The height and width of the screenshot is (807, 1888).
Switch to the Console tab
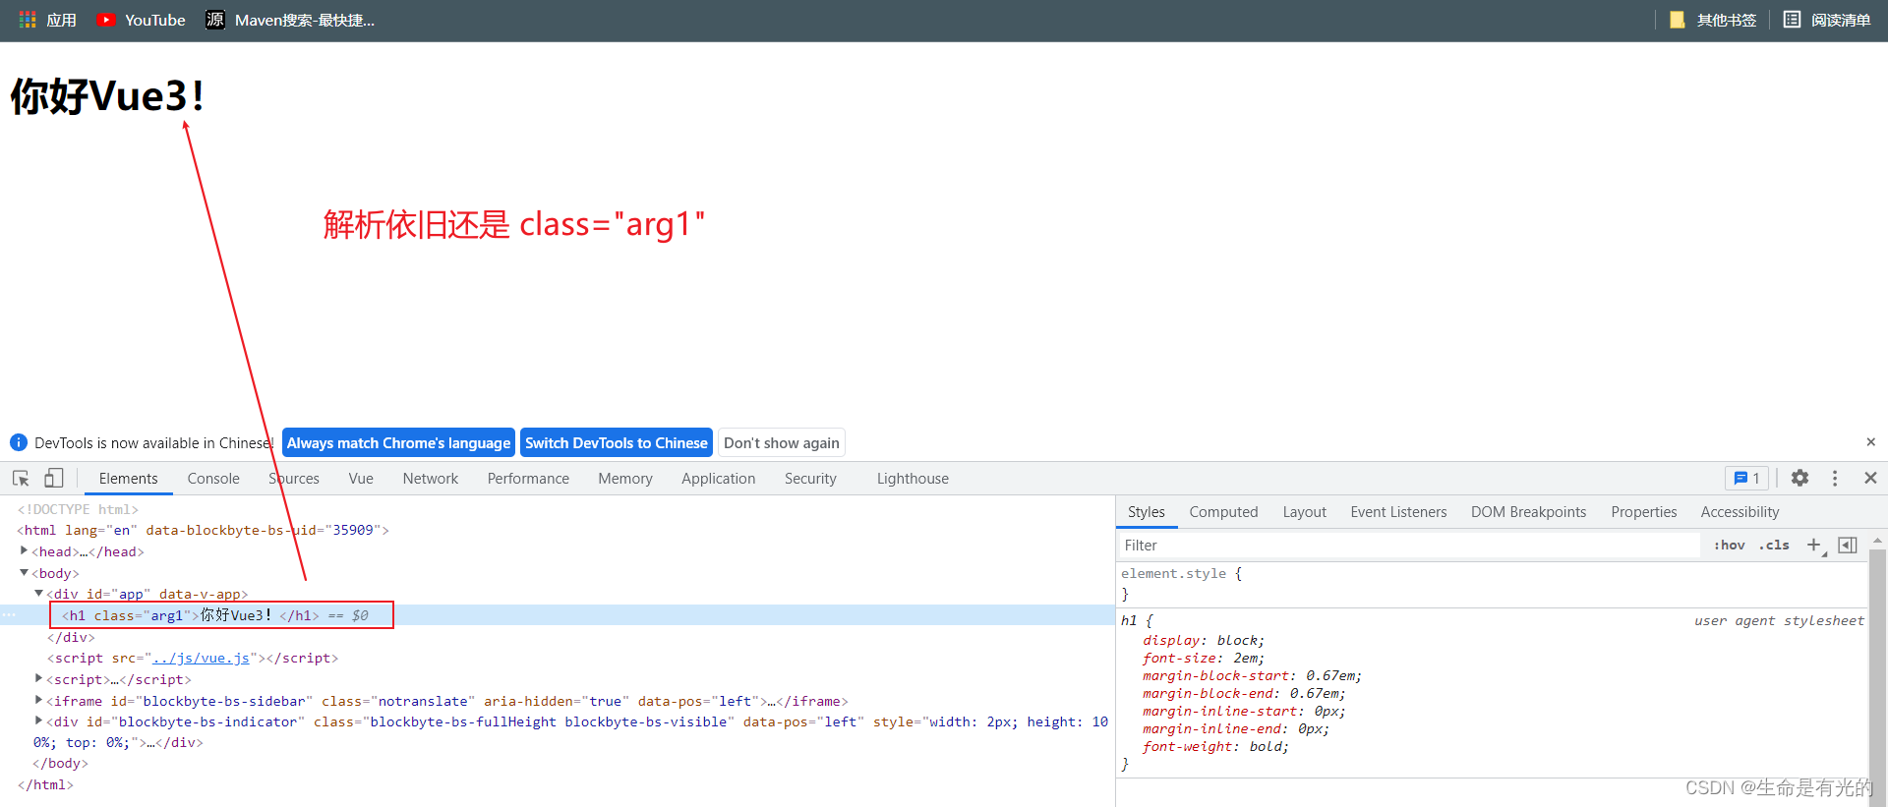[213, 479]
